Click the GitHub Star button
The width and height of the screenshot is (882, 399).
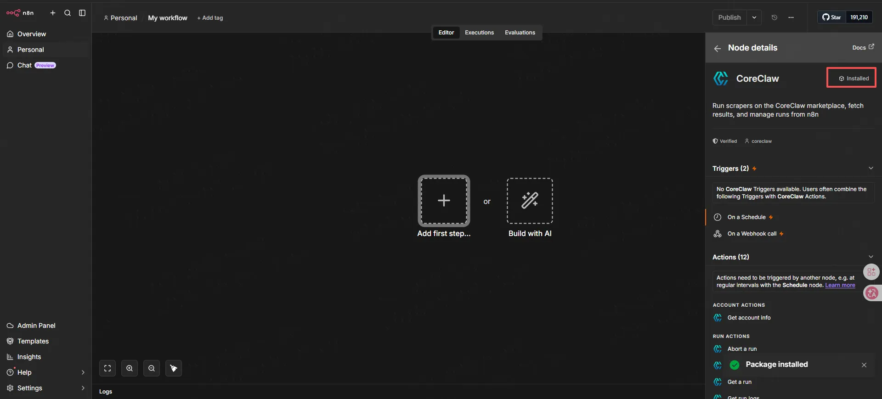tap(831, 17)
